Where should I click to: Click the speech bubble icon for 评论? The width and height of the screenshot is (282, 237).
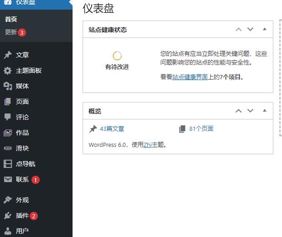pyautogui.click(x=8, y=117)
